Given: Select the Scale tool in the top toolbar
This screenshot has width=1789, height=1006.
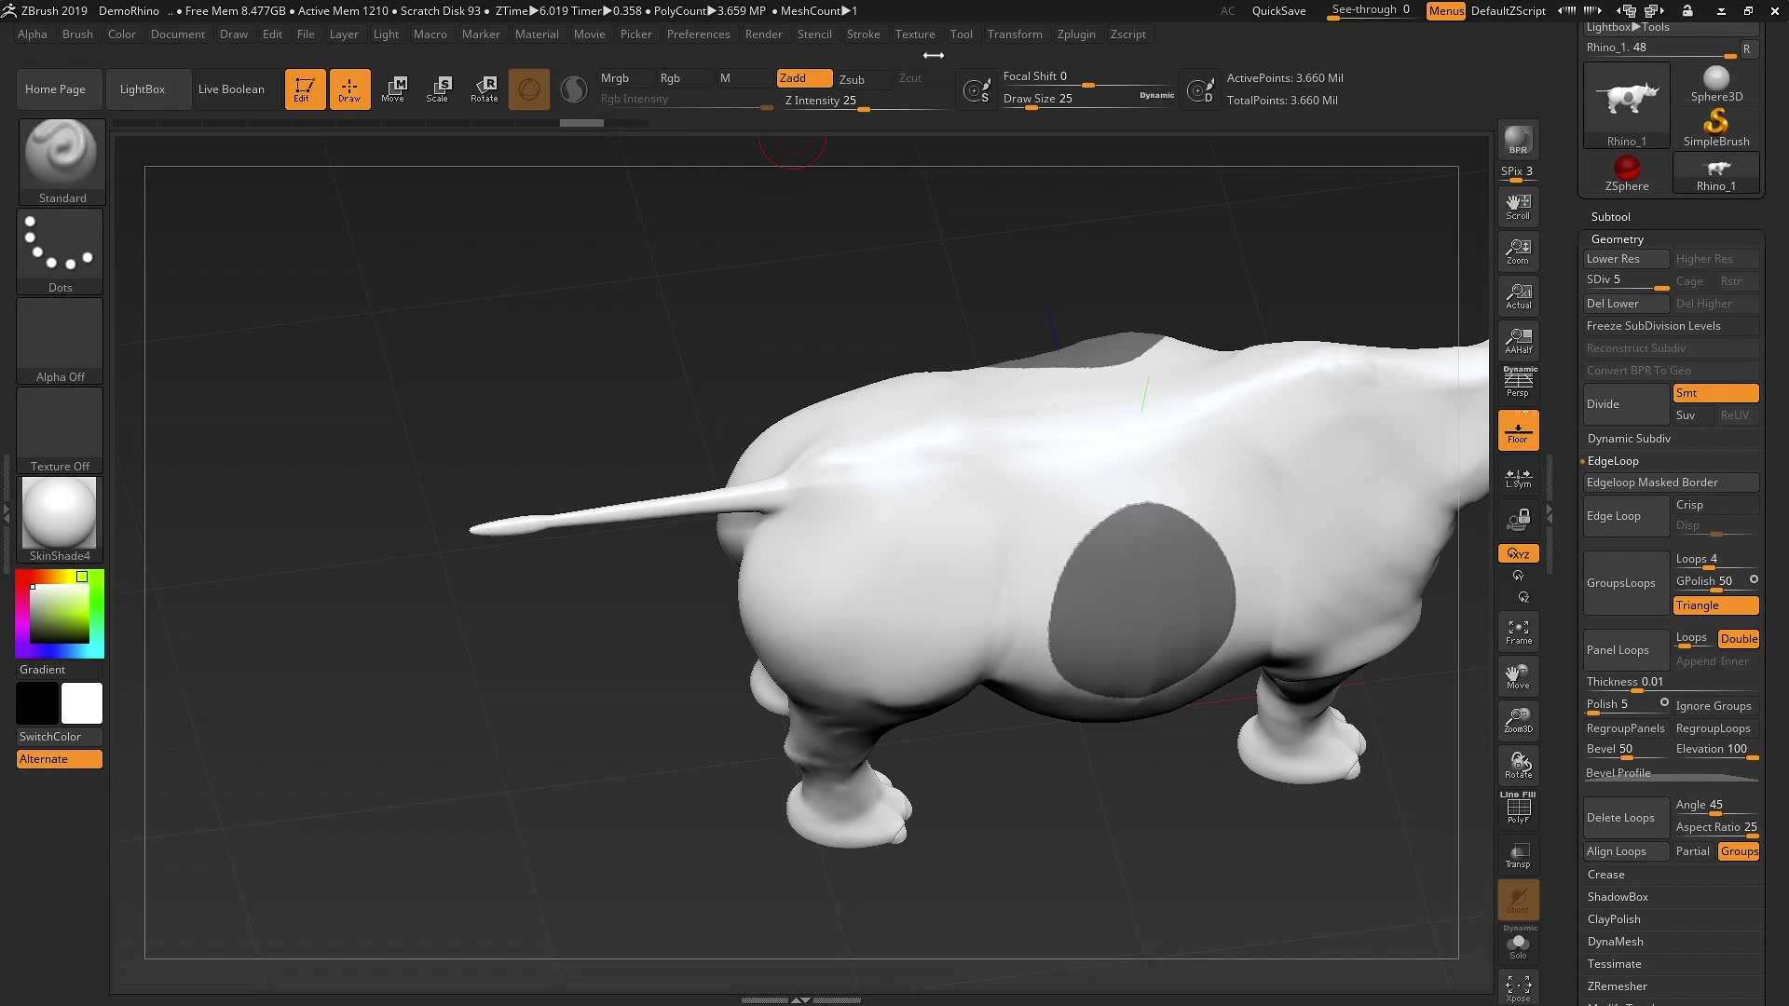Looking at the screenshot, I should coord(438,88).
